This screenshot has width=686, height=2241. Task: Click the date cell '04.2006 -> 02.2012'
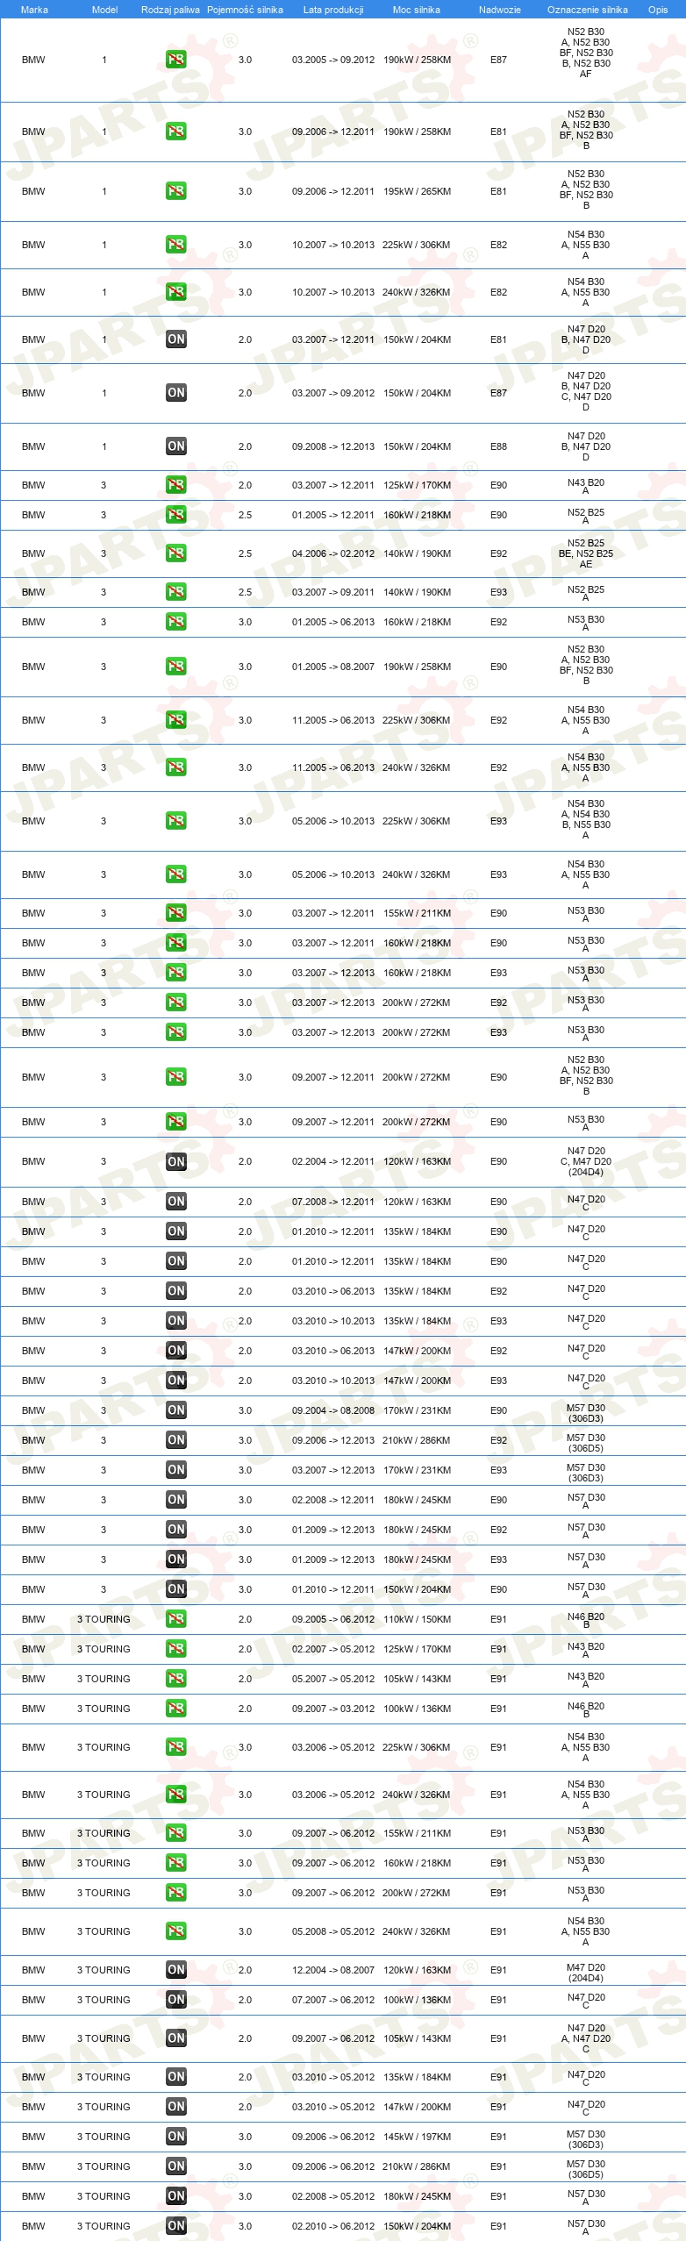click(333, 553)
